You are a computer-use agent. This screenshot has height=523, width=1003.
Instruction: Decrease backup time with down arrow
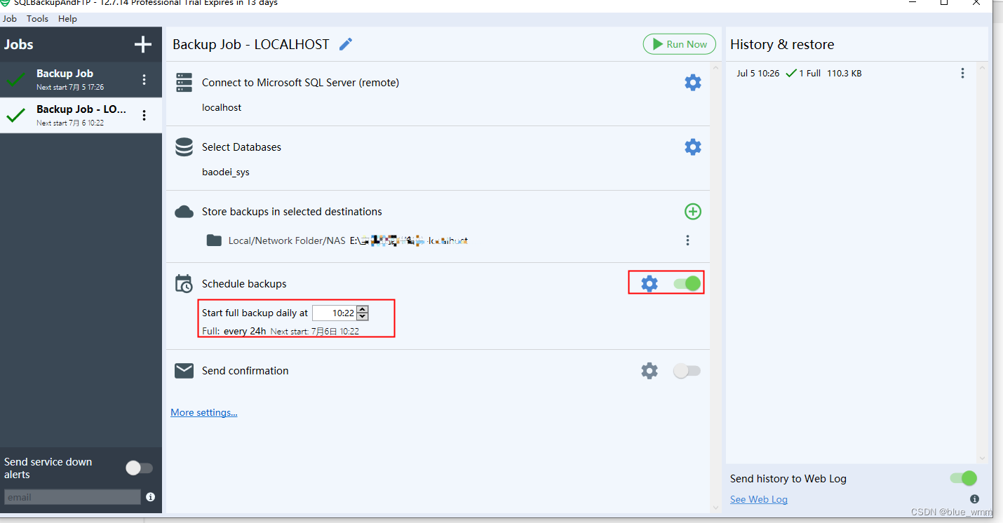(363, 317)
